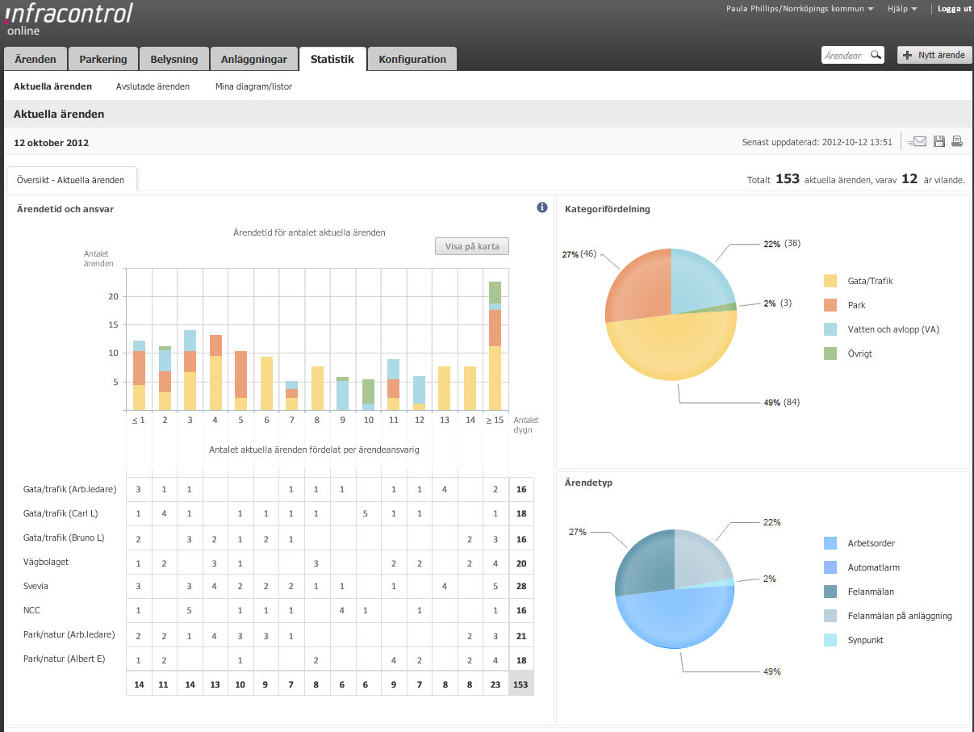Viewport: 974px width, 732px height.
Task: Click the magnifier search icon
Action: [876, 55]
